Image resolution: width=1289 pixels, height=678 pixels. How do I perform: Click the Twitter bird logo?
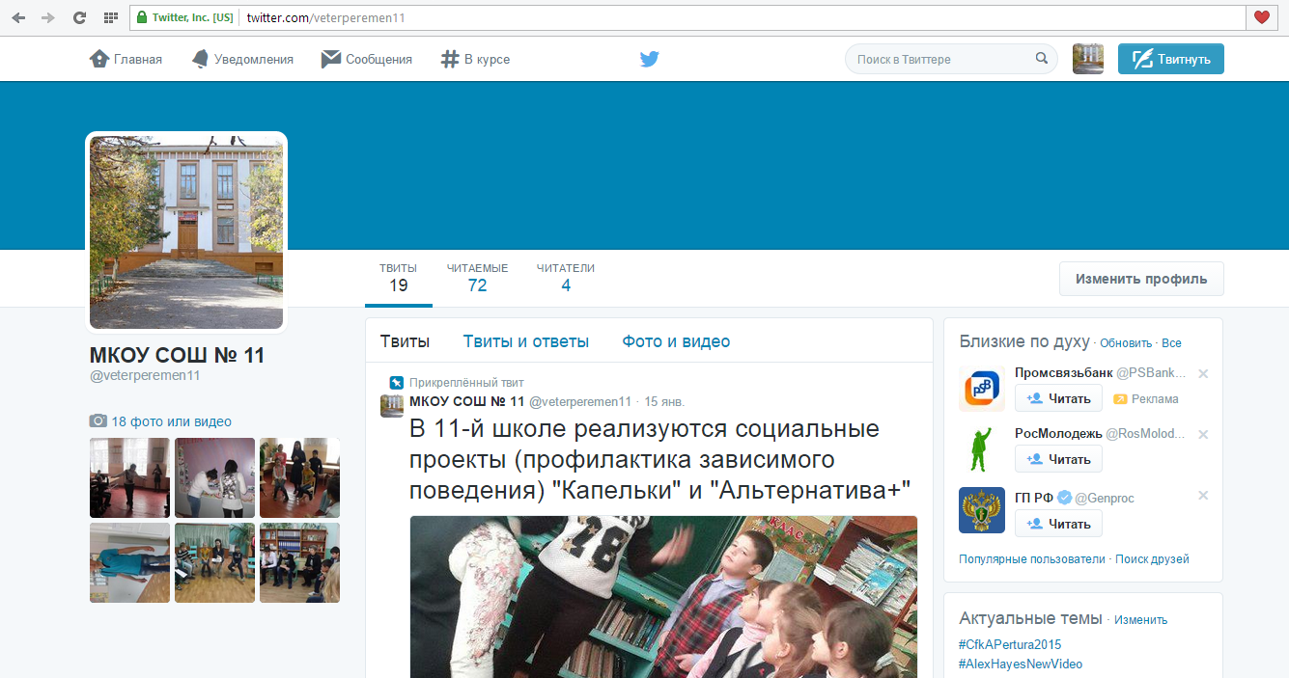click(649, 59)
